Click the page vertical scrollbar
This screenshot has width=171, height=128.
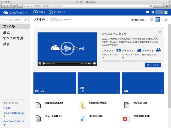[169, 66]
